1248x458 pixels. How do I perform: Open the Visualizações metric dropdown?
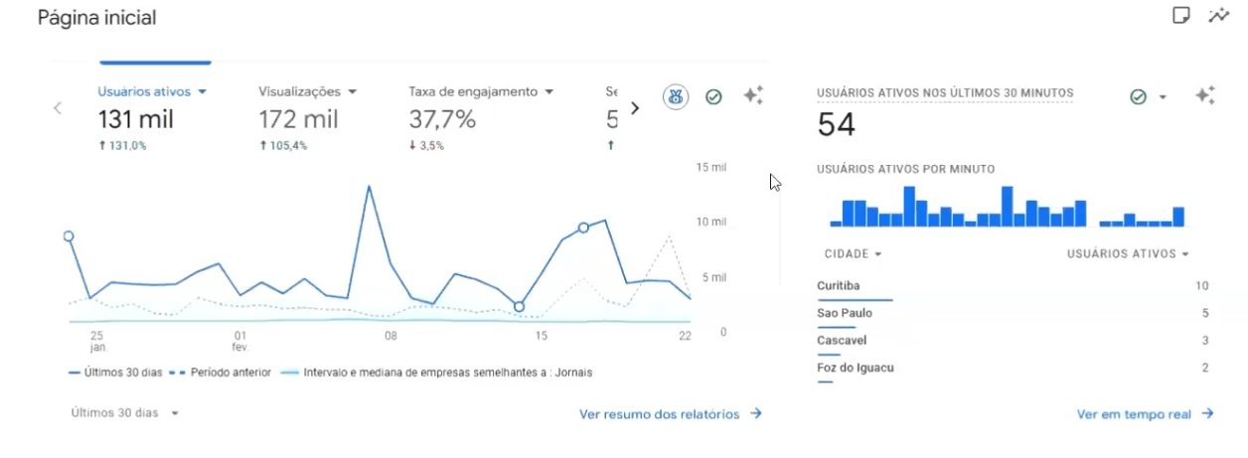(x=307, y=91)
